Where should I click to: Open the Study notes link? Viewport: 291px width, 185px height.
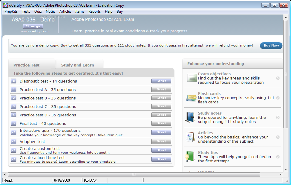point(210,113)
